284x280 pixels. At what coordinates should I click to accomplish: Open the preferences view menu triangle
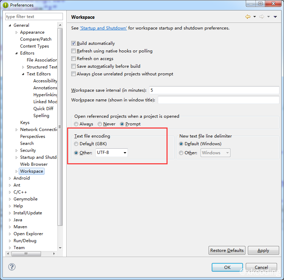[x=275, y=17]
